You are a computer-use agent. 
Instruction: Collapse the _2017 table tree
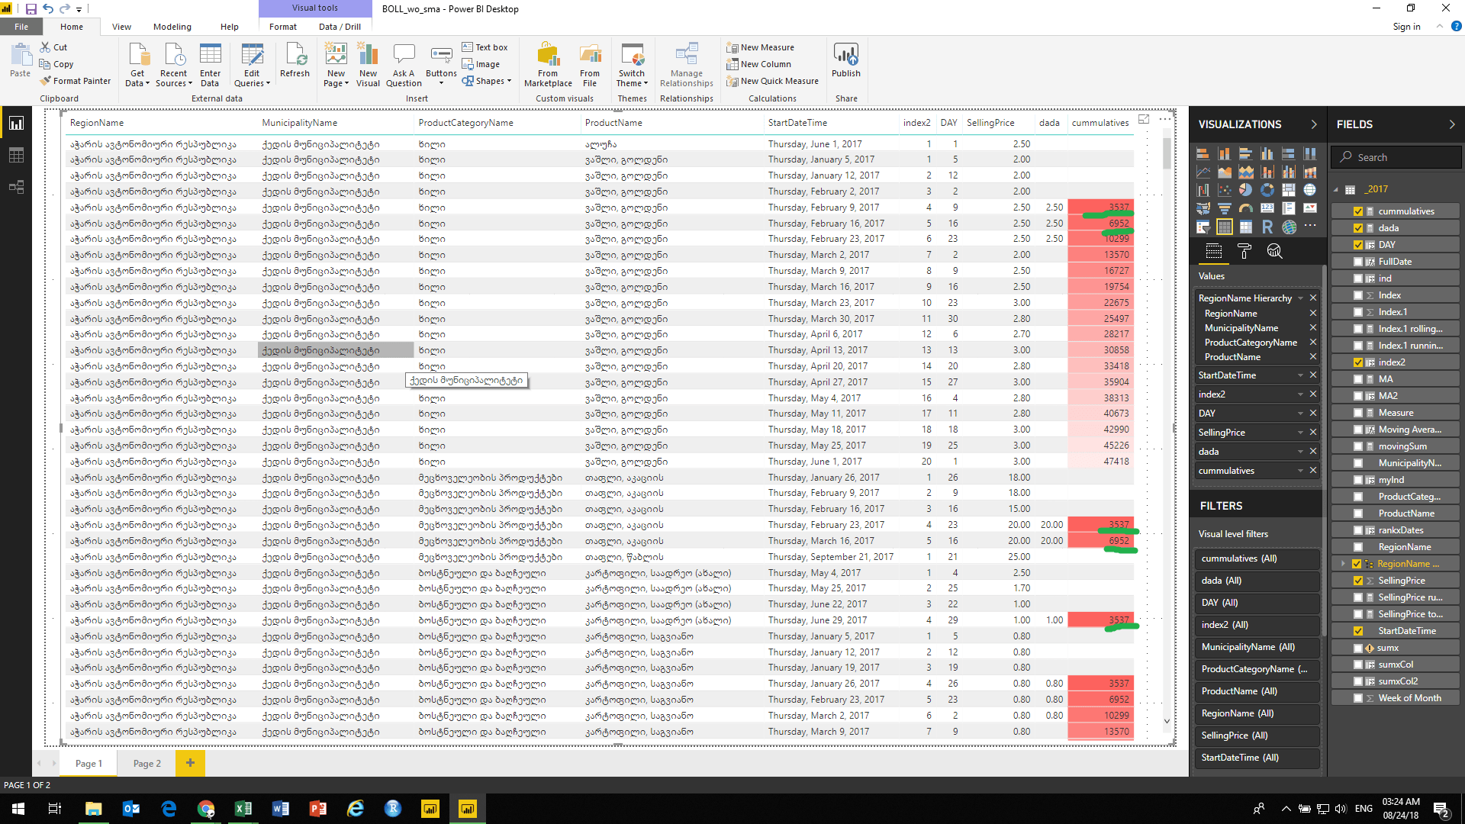(1336, 190)
